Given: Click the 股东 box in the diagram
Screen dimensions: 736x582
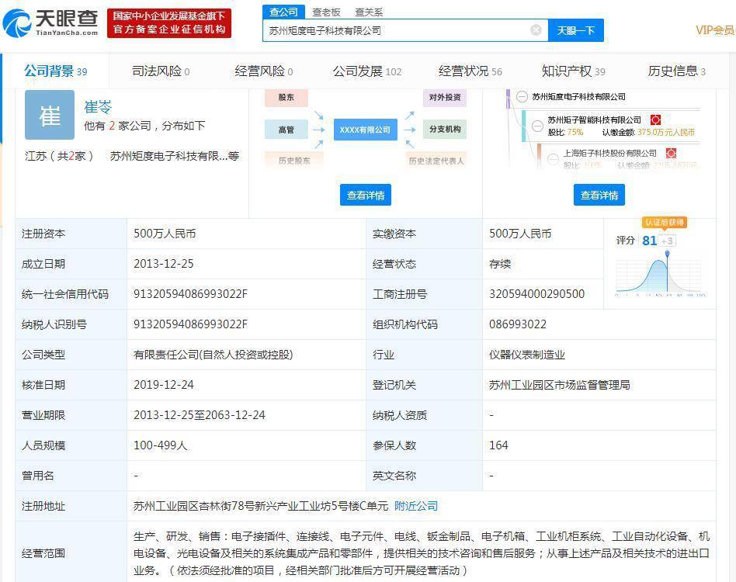Looking at the screenshot, I should 286,98.
